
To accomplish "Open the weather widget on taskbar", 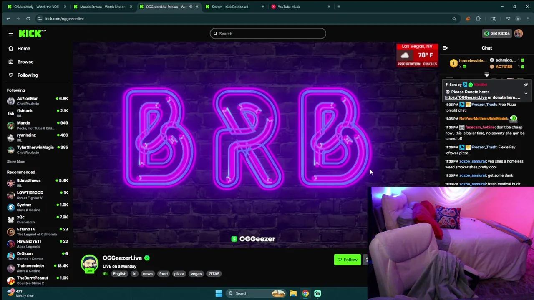I will click(20, 293).
